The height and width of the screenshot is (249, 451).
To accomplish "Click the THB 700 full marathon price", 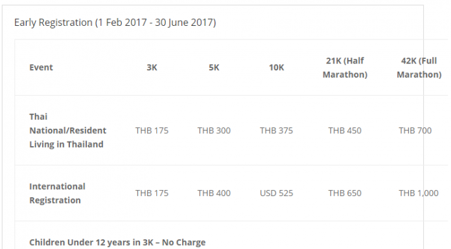I will (x=415, y=131).
